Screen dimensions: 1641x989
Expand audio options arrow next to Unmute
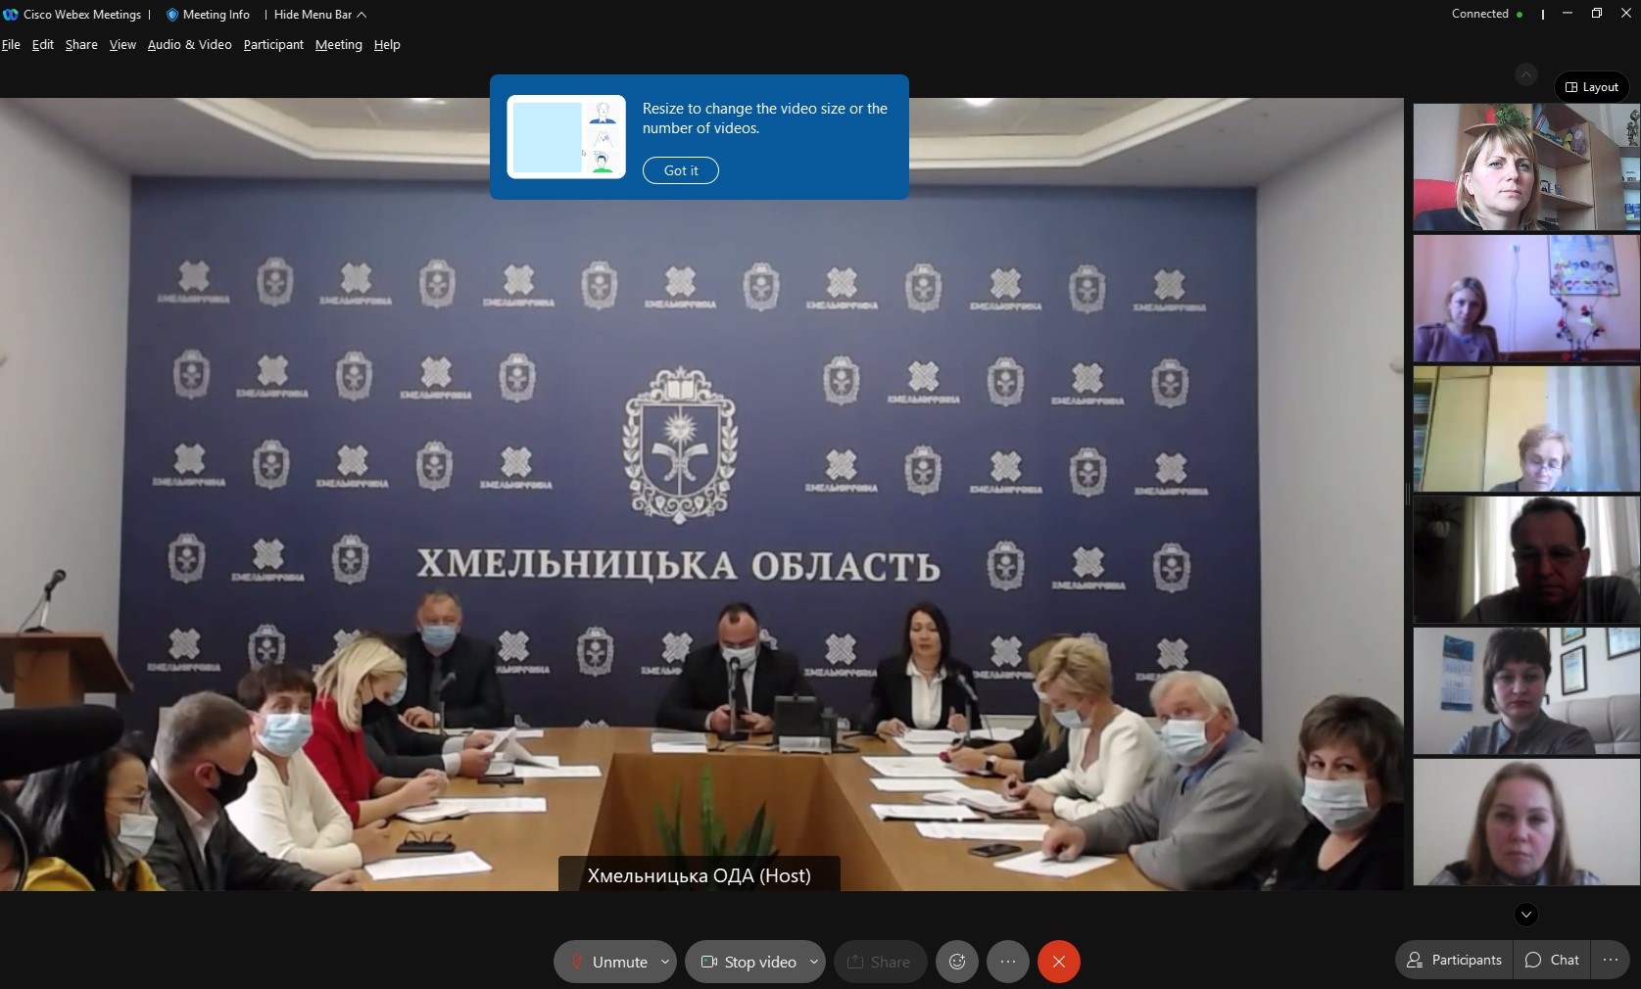(665, 962)
